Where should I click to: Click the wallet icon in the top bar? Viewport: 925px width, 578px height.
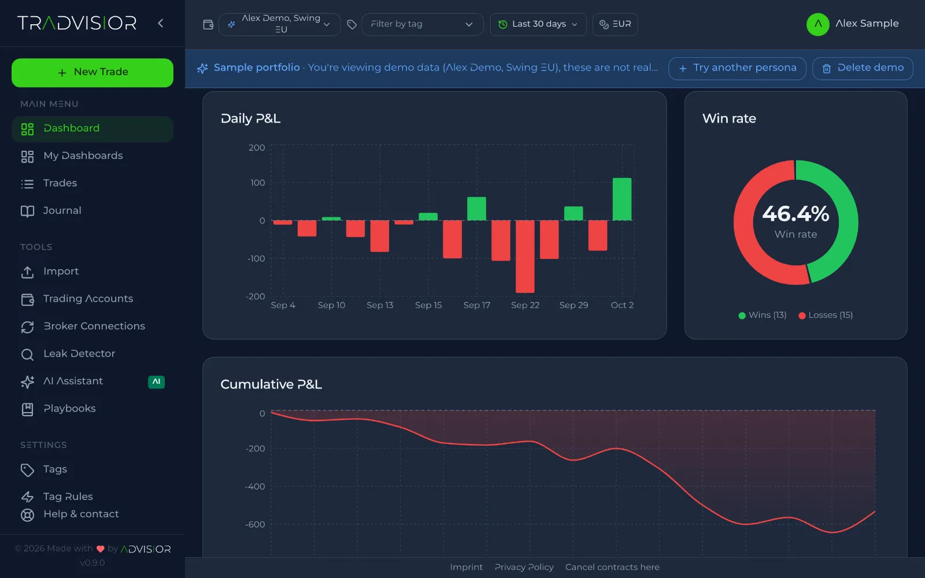coord(208,24)
